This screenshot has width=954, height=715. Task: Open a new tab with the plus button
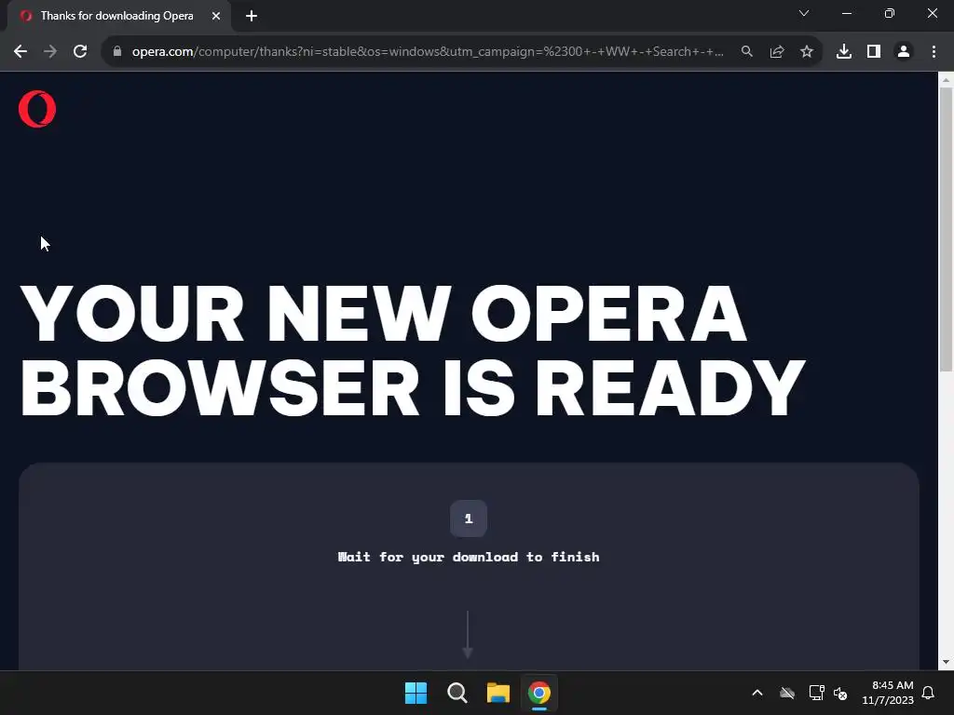tap(252, 16)
